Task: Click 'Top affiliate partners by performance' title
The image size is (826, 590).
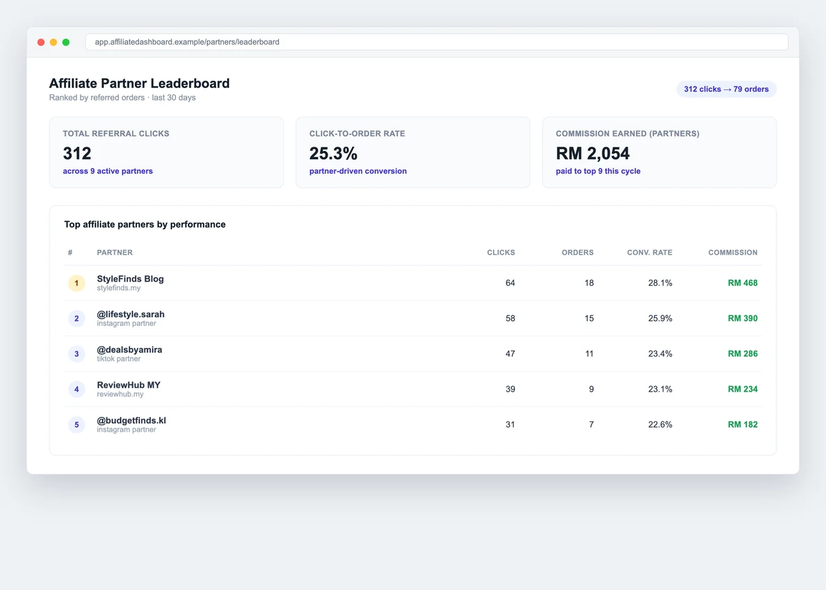Action: (145, 224)
